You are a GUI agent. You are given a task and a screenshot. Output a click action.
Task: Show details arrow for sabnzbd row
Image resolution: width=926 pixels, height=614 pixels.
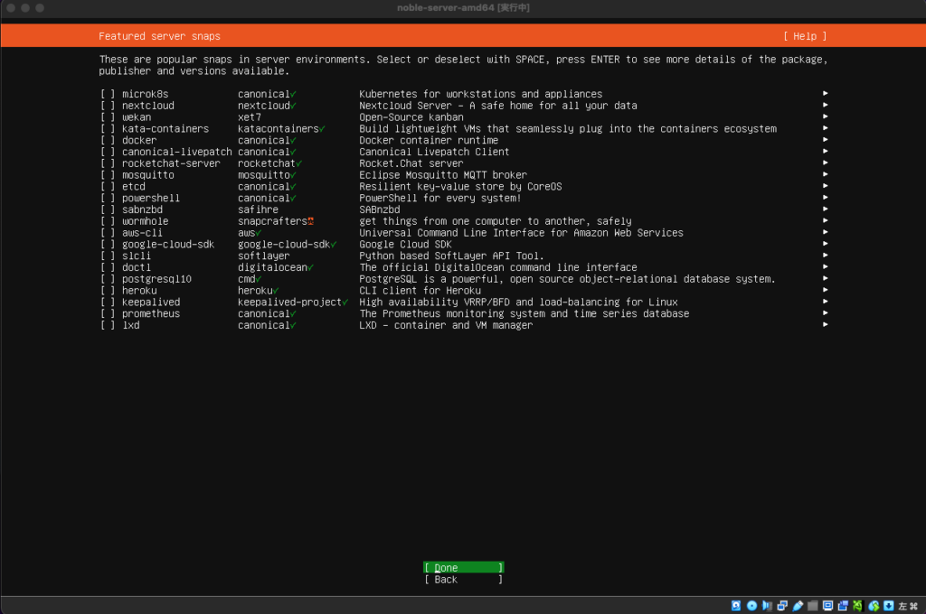(x=825, y=209)
